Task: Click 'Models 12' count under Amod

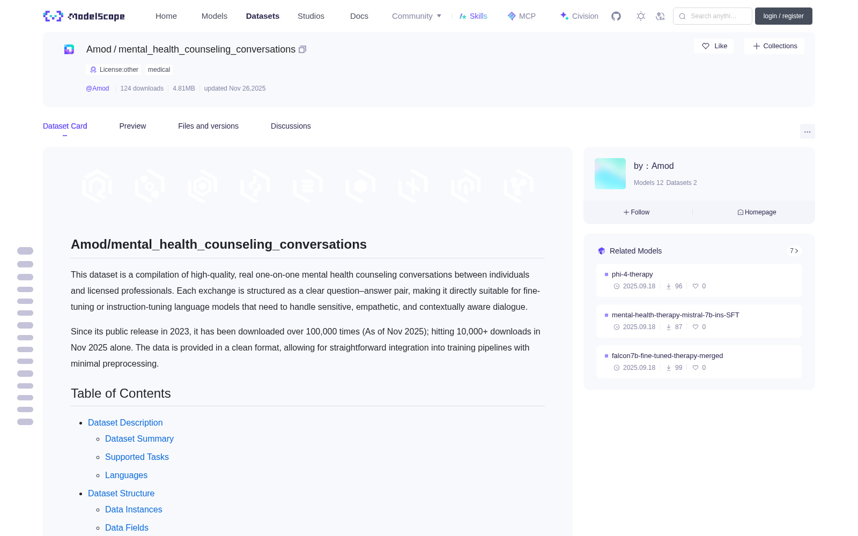Action: (x=648, y=183)
